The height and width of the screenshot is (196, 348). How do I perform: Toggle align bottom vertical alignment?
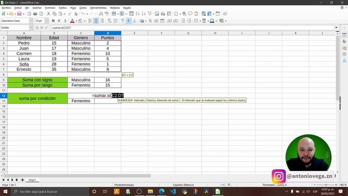[x=135, y=21]
